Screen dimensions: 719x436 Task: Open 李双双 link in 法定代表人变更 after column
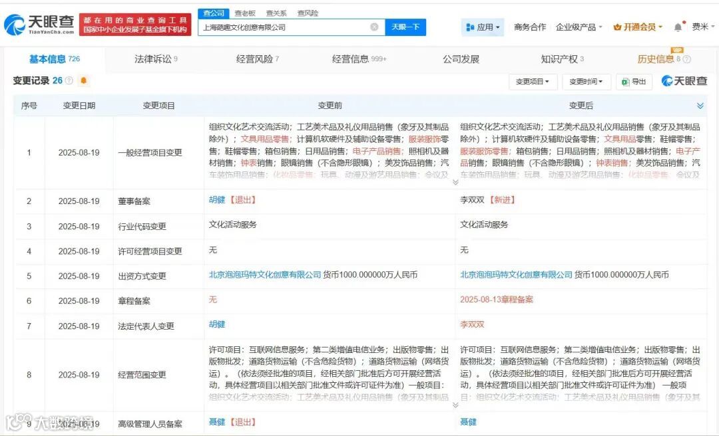click(472, 324)
